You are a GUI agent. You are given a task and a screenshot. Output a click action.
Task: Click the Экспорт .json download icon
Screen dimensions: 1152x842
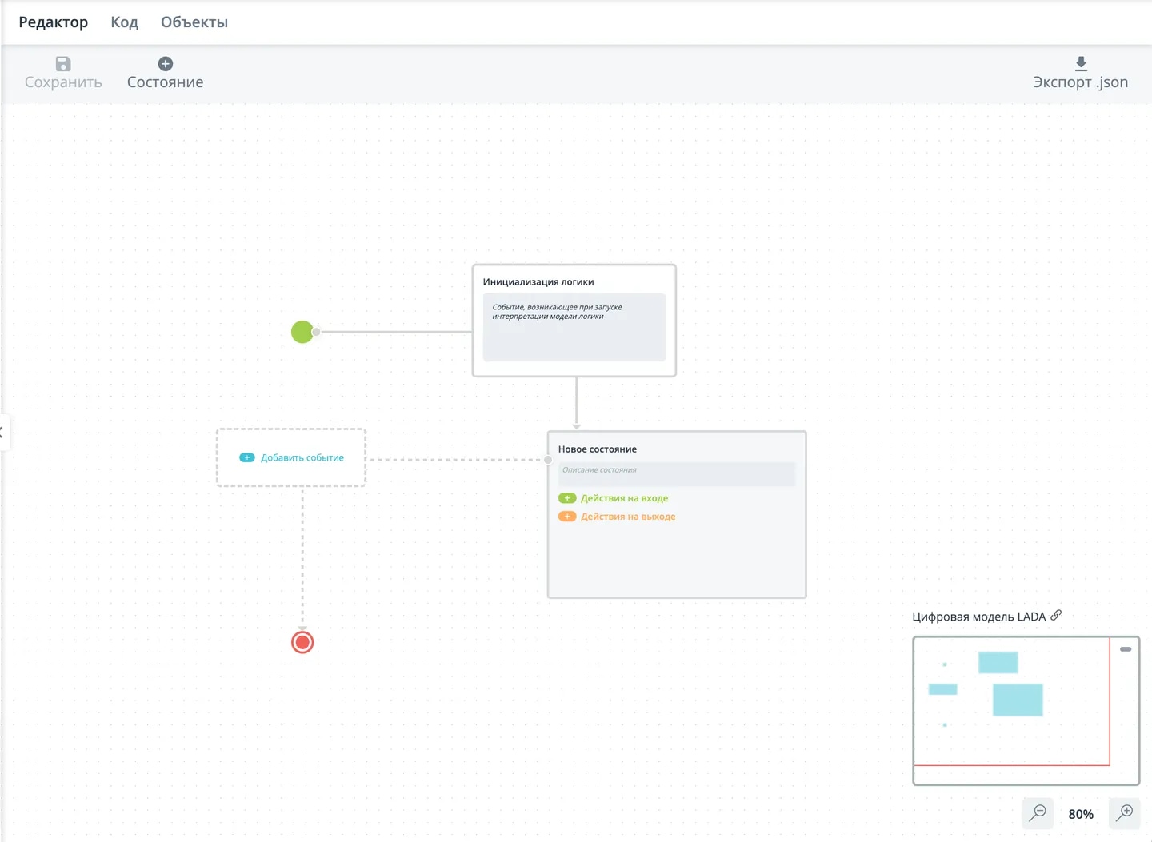click(1081, 64)
